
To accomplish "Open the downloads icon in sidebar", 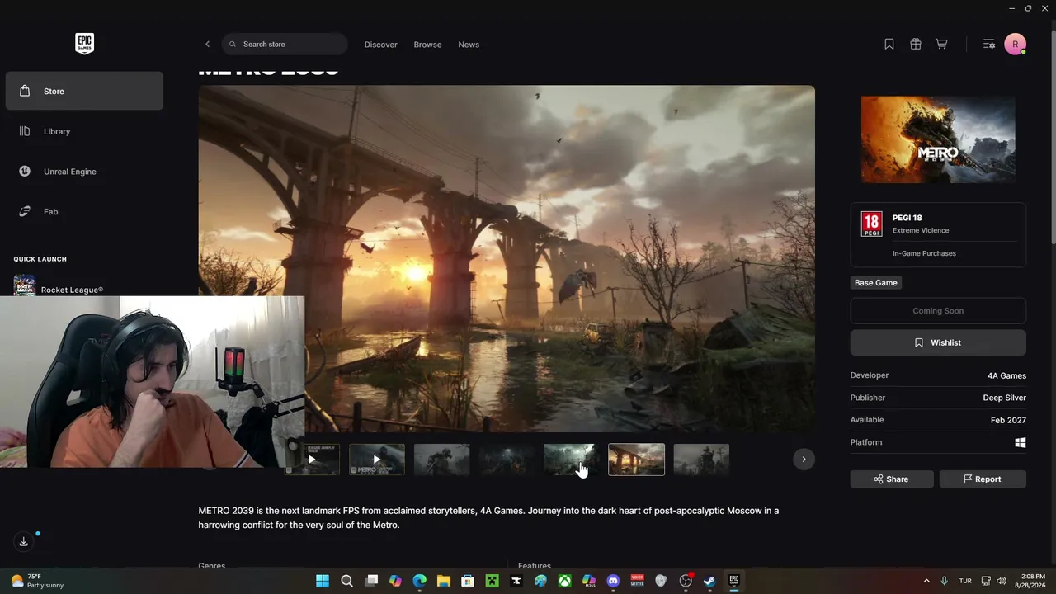I will [x=24, y=542].
